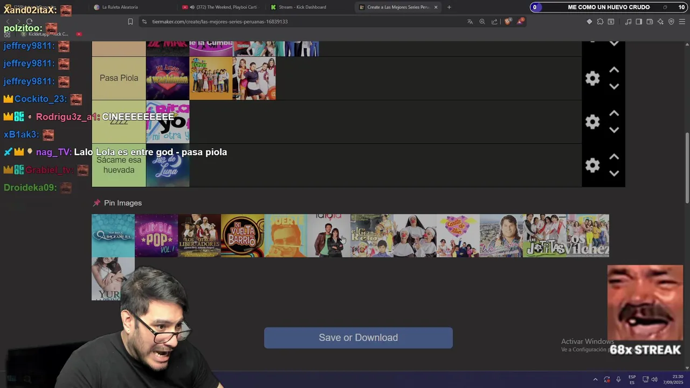Image resolution: width=690 pixels, height=388 pixels.
Task: Reload the current page
Action: [x=29, y=22]
